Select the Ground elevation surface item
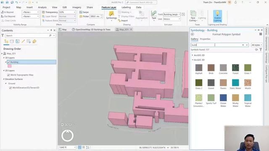Image resolution: width=269 pixels, height=151 pixels. [x=12, y=83]
